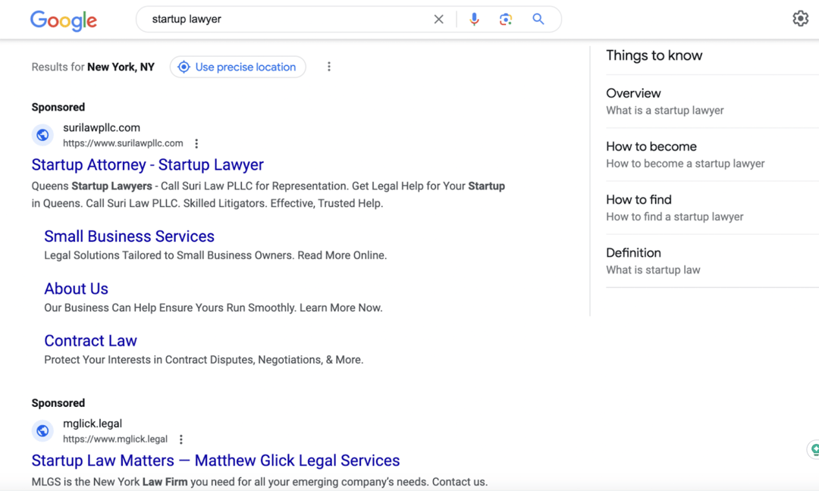The image size is (819, 491).
Task: Start voice search with microphone icon
Action: [x=474, y=20]
